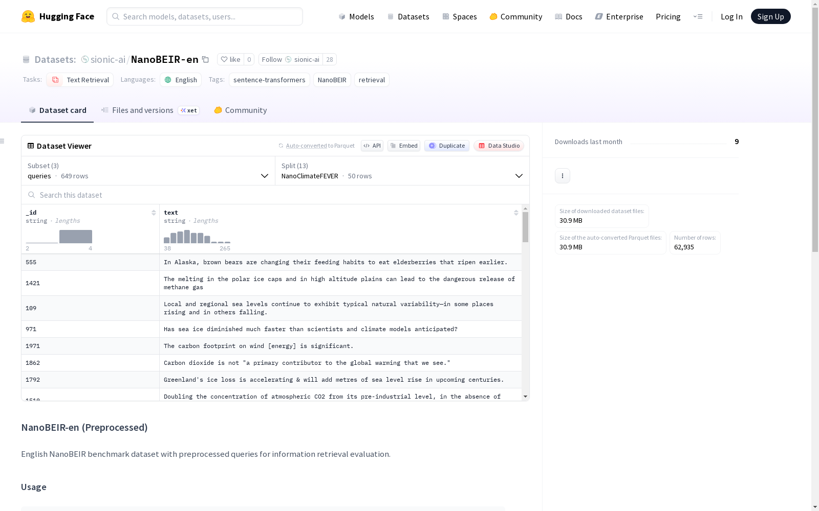Viewport: 819px width, 511px height.
Task: Open the more navigation menu icon
Action: pos(698,16)
